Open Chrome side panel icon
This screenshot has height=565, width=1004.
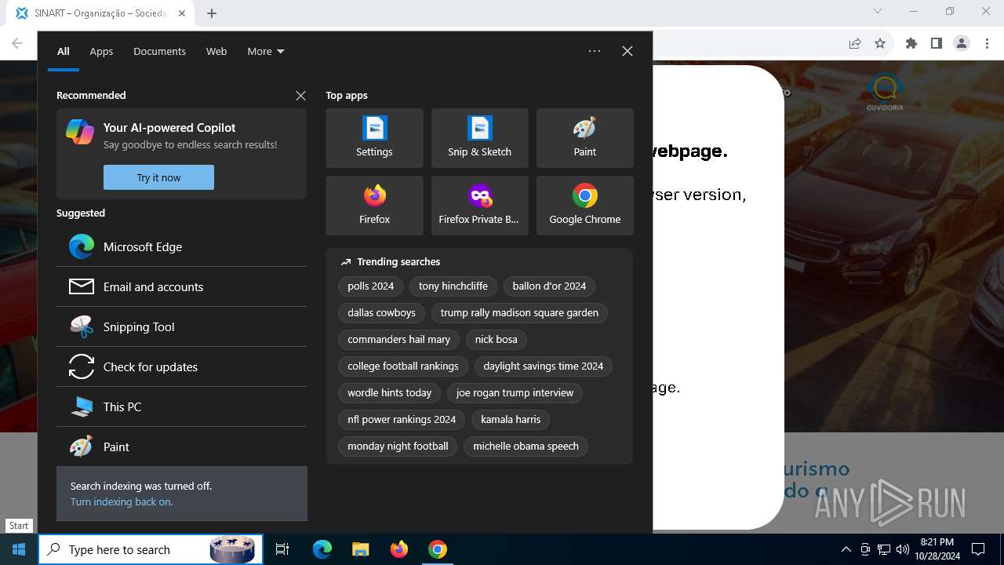[x=937, y=43]
